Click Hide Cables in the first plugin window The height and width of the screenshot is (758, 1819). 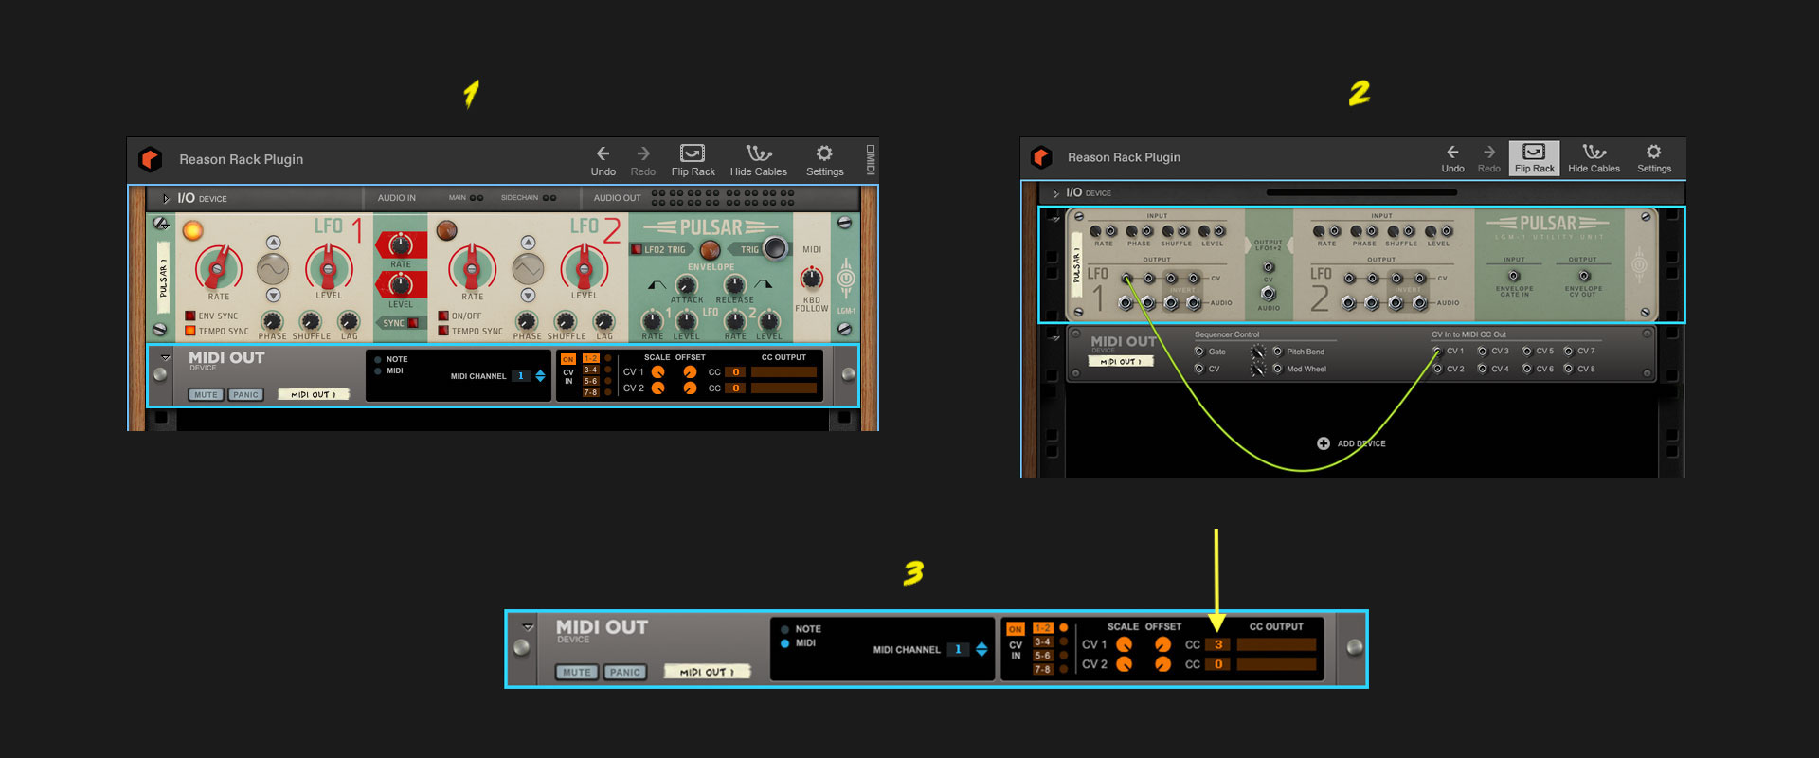(759, 160)
